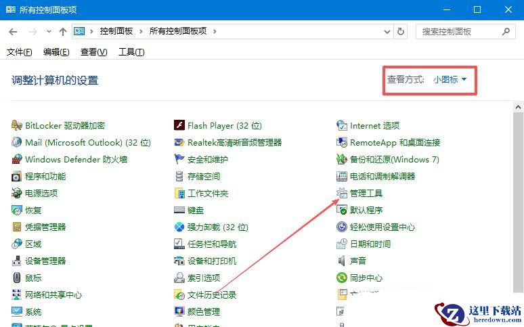Click the 恢复 icon
Image resolution: width=524 pixels, height=327 pixels.
[16, 210]
